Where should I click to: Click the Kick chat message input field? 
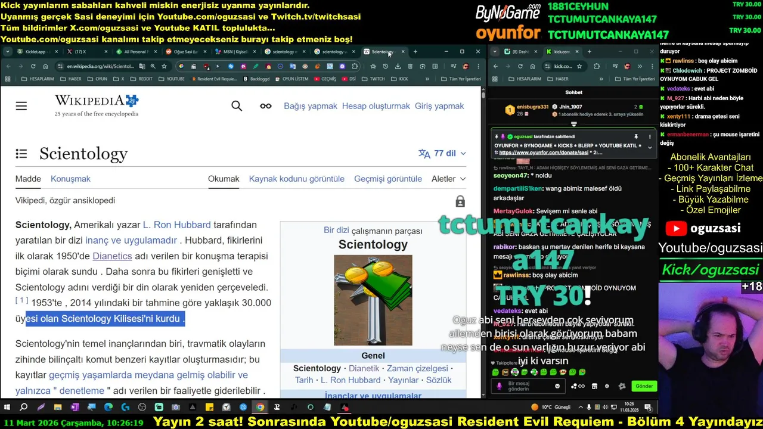pos(529,386)
